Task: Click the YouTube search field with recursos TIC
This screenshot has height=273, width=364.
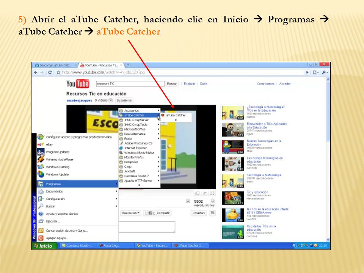Action: coord(130,84)
